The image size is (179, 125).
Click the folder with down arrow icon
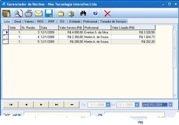click(71, 14)
